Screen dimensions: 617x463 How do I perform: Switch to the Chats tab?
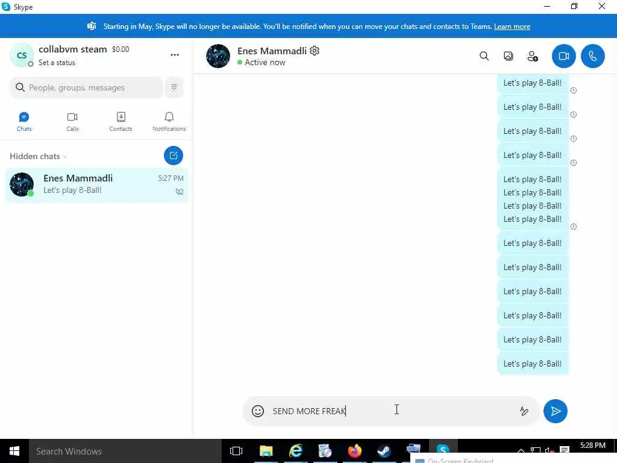click(24, 122)
